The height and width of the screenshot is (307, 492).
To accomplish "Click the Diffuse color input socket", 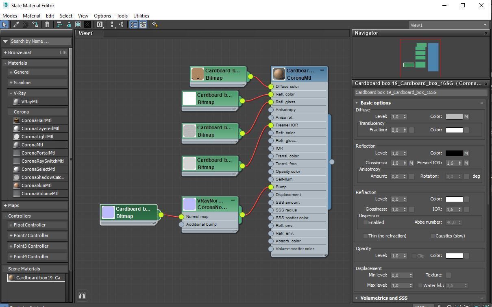I will click(271, 86).
